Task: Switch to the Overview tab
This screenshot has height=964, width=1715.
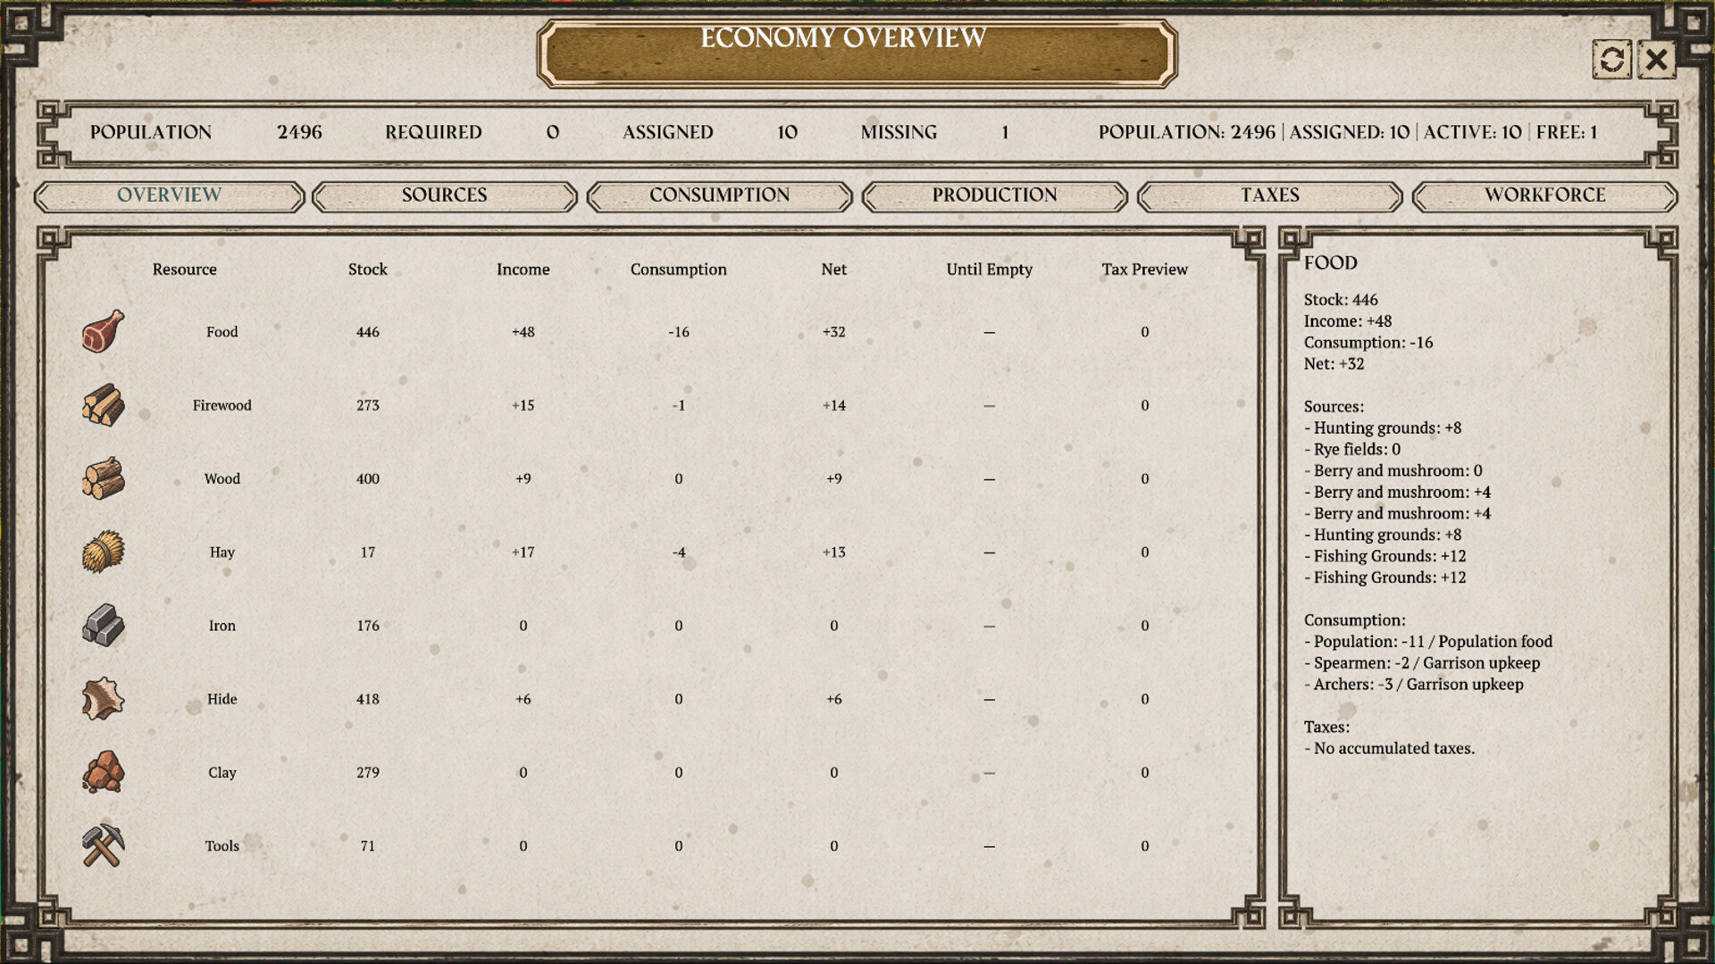Action: coord(170,195)
